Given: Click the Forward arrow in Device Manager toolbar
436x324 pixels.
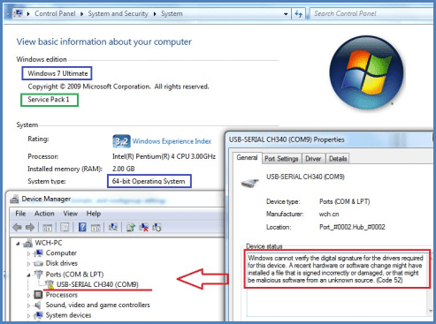Looking at the screenshot, I should point(30,227).
